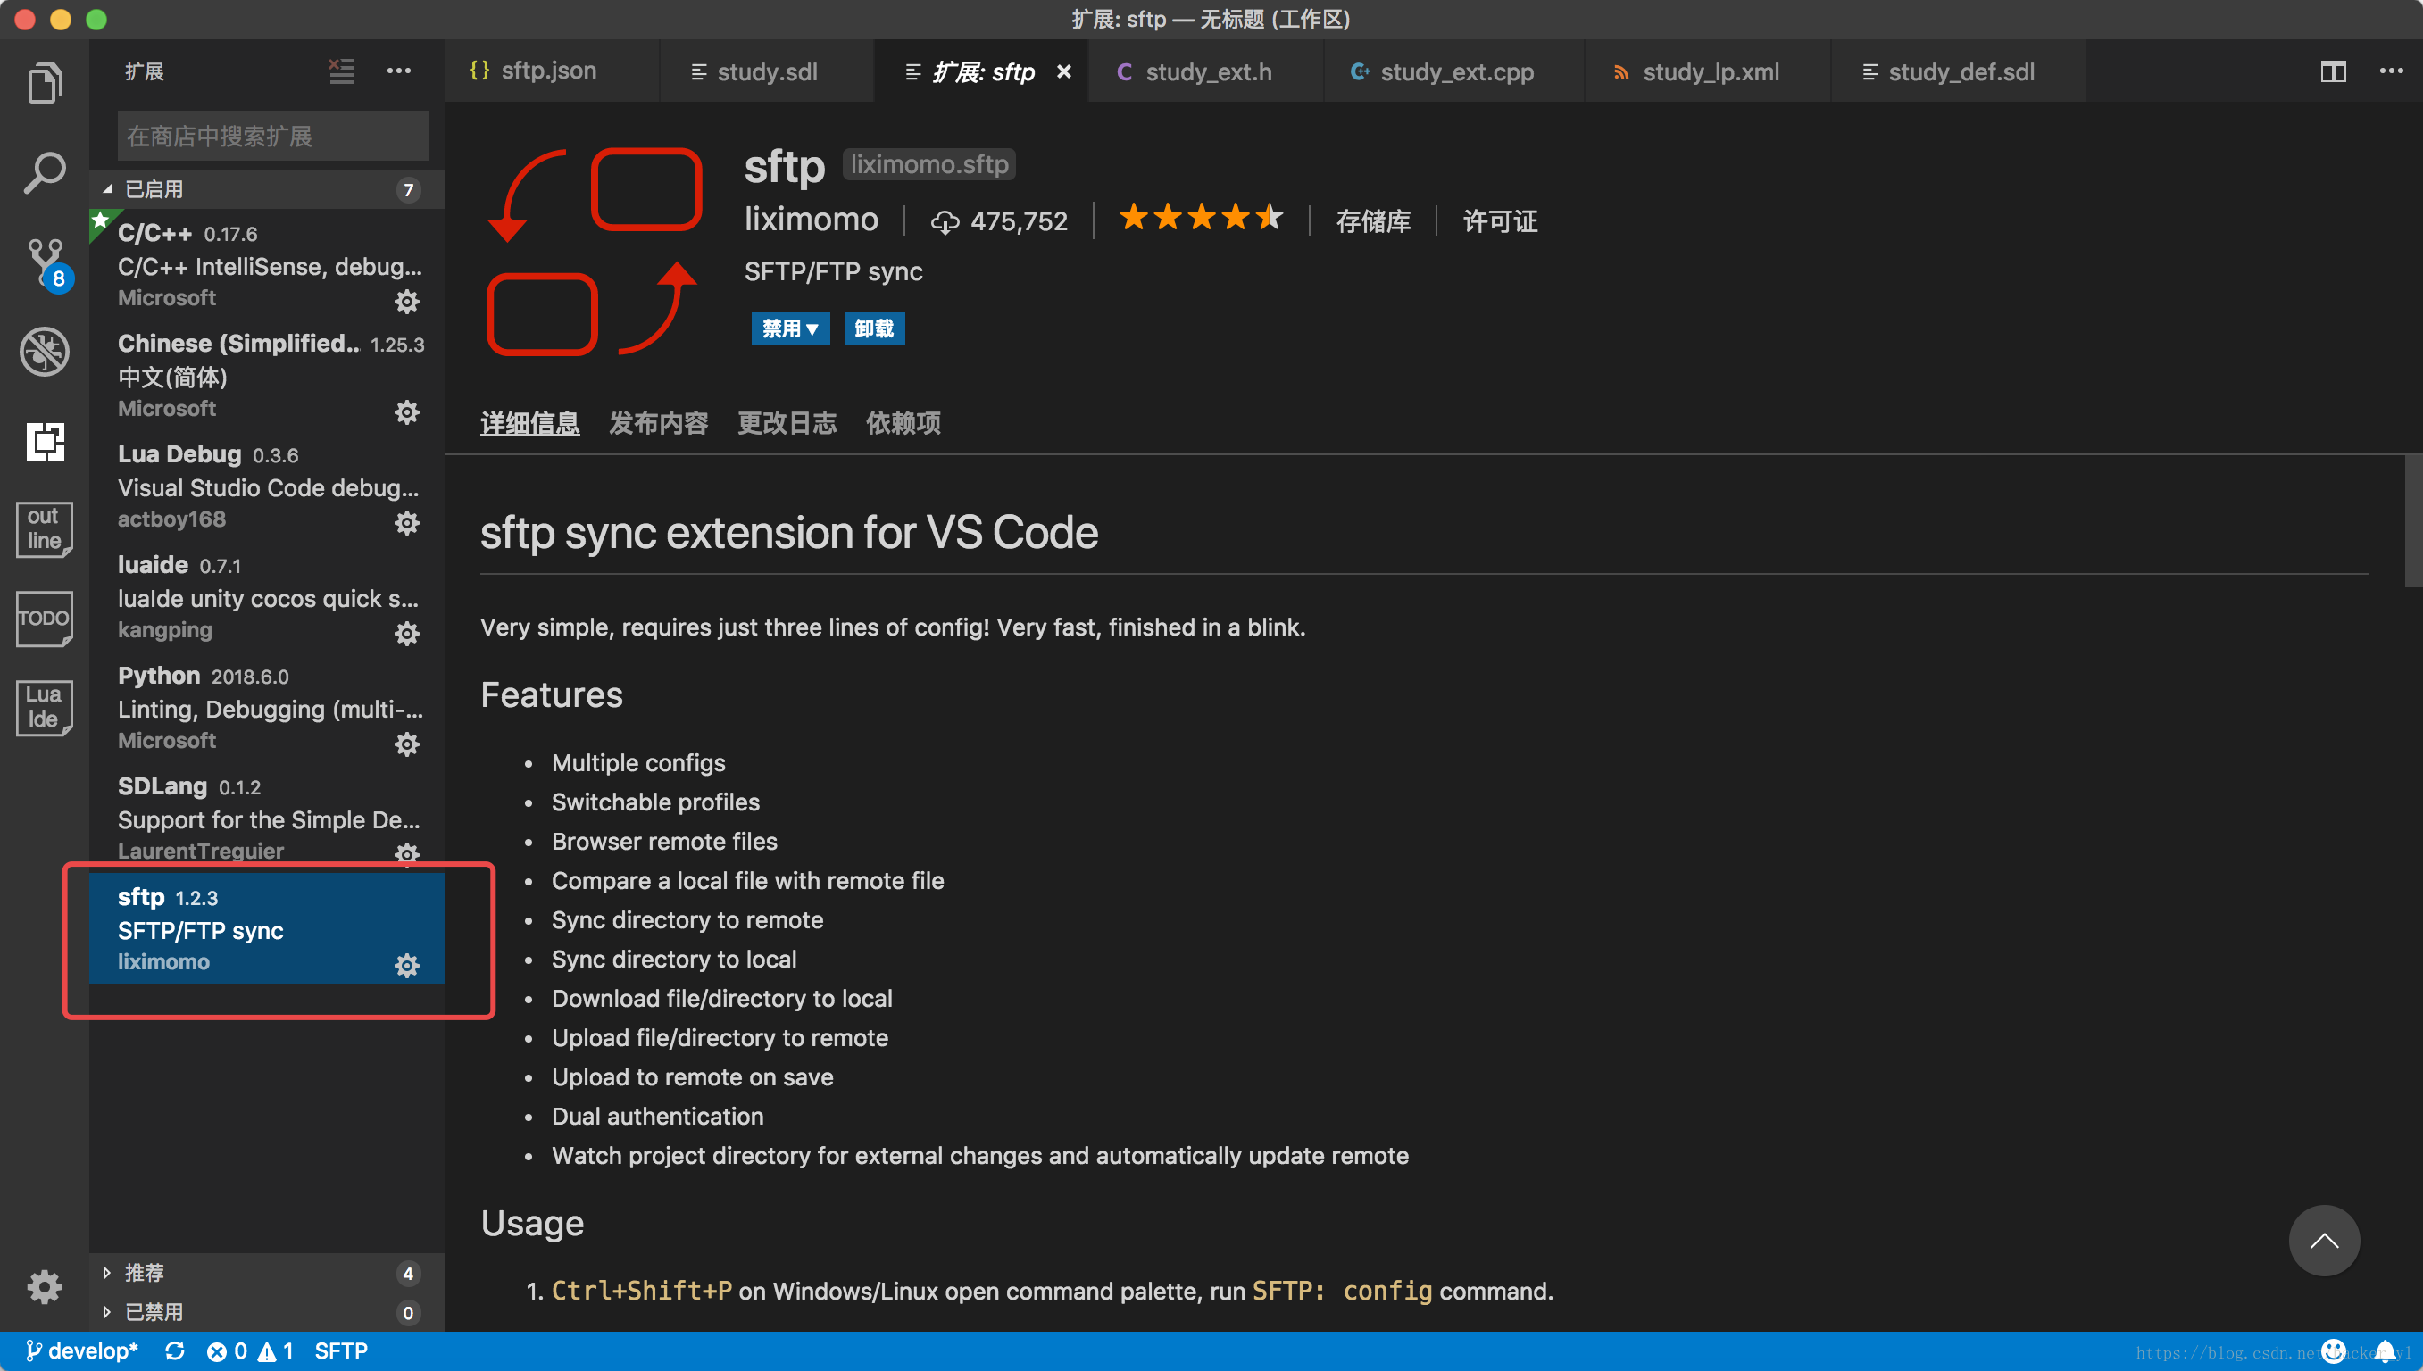Open the Debug view icon

pyautogui.click(x=45, y=351)
